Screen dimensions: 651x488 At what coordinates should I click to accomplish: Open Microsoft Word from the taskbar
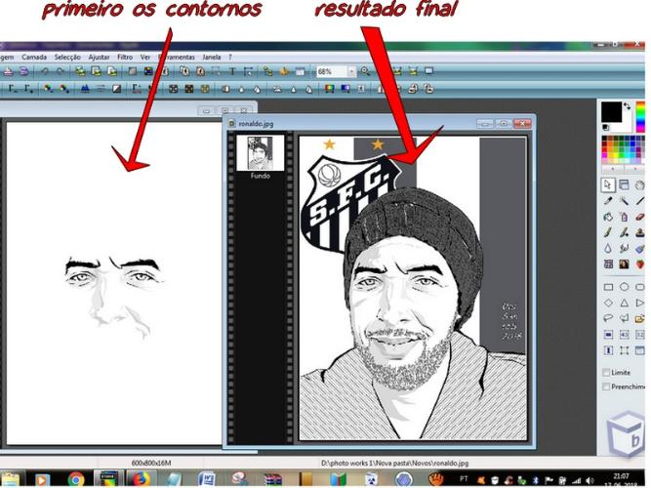coord(206,479)
